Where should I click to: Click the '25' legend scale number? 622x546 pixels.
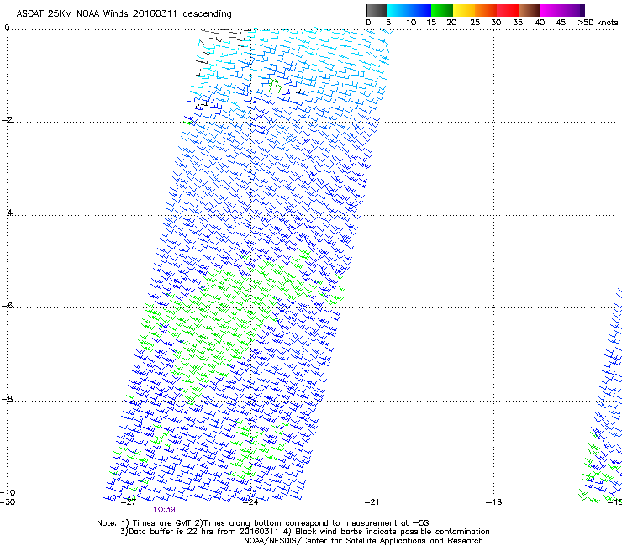click(475, 22)
